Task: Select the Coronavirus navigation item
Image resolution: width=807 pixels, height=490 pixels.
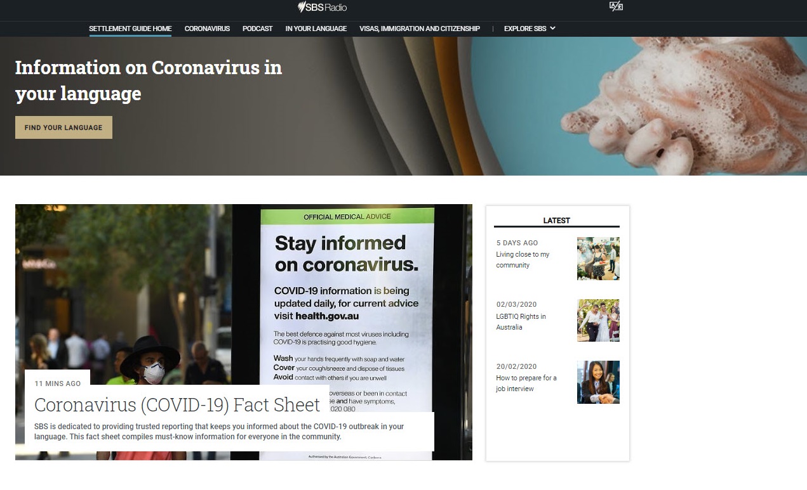Action: (x=207, y=29)
